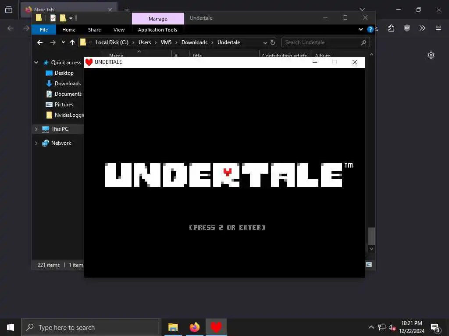Go up one folder level in Explorer

tap(72, 42)
